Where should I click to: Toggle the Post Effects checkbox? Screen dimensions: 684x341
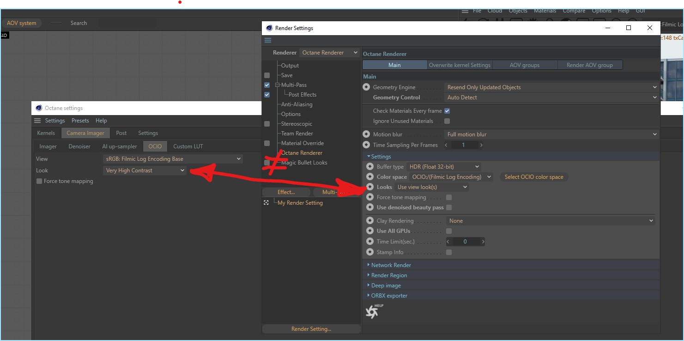267,95
